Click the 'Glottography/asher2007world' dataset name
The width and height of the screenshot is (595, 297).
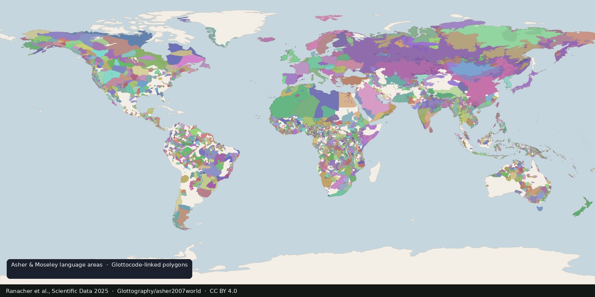(x=159, y=291)
